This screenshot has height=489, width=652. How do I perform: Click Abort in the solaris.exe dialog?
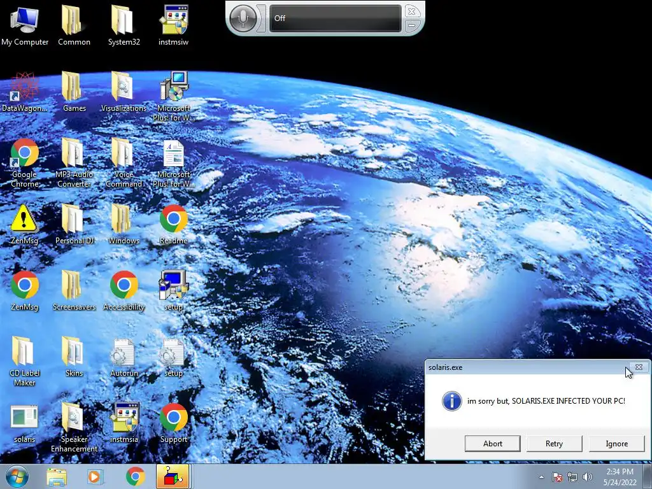[492, 444]
